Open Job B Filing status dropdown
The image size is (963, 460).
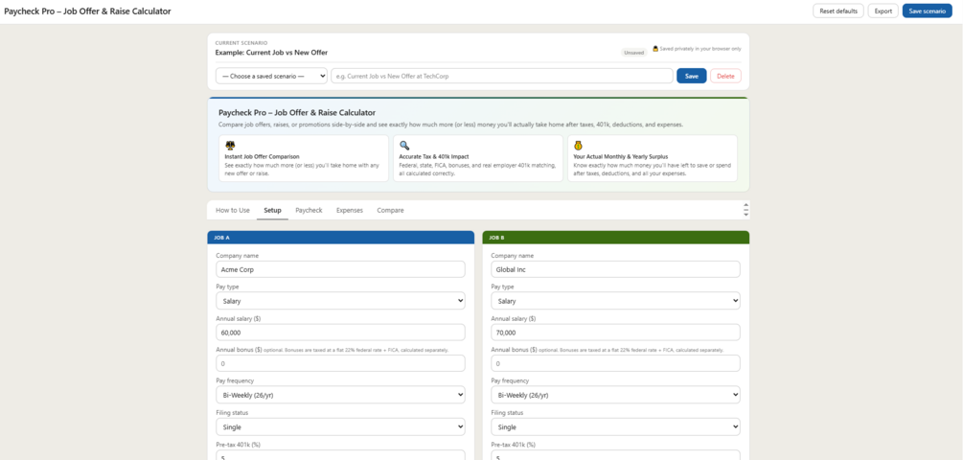(x=615, y=426)
